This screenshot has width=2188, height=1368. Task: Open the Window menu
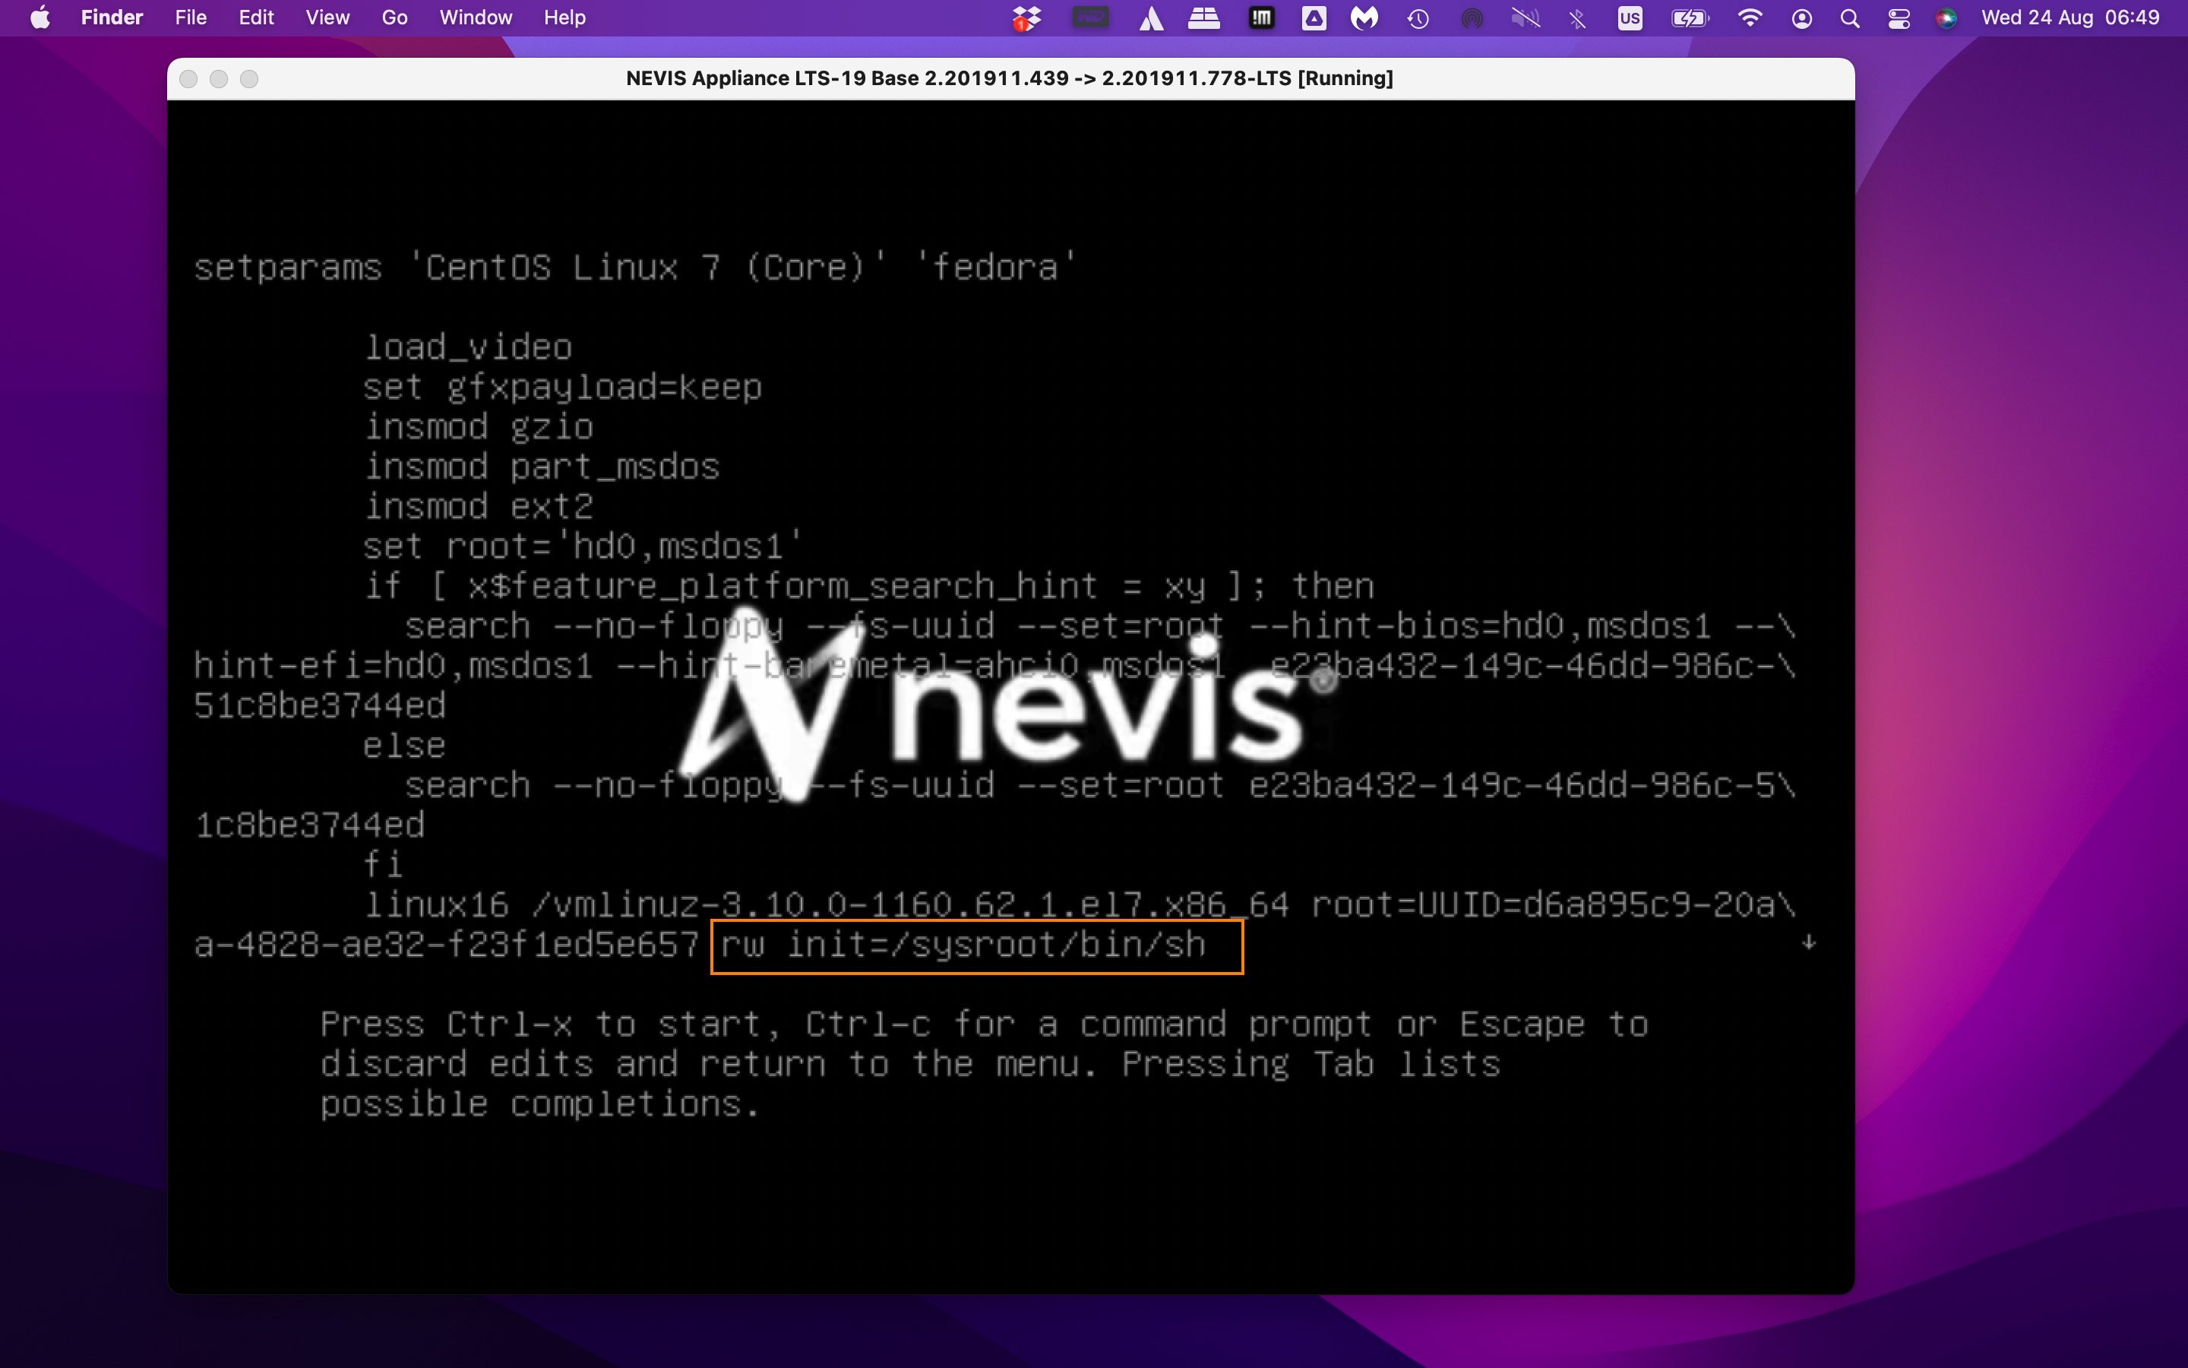click(x=476, y=18)
